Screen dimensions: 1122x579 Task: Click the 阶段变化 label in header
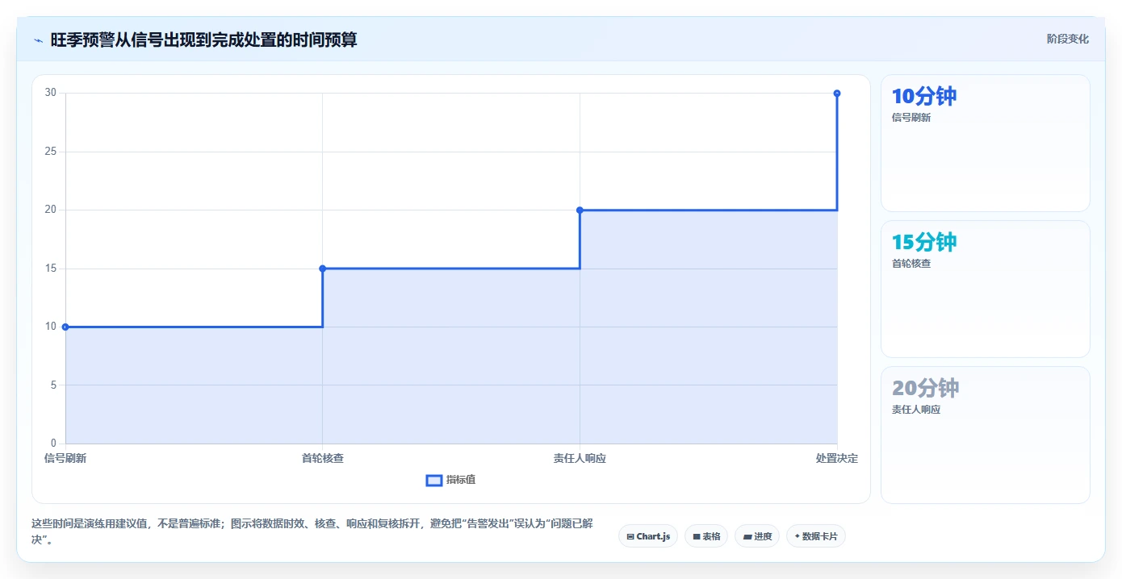point(1068,39)
